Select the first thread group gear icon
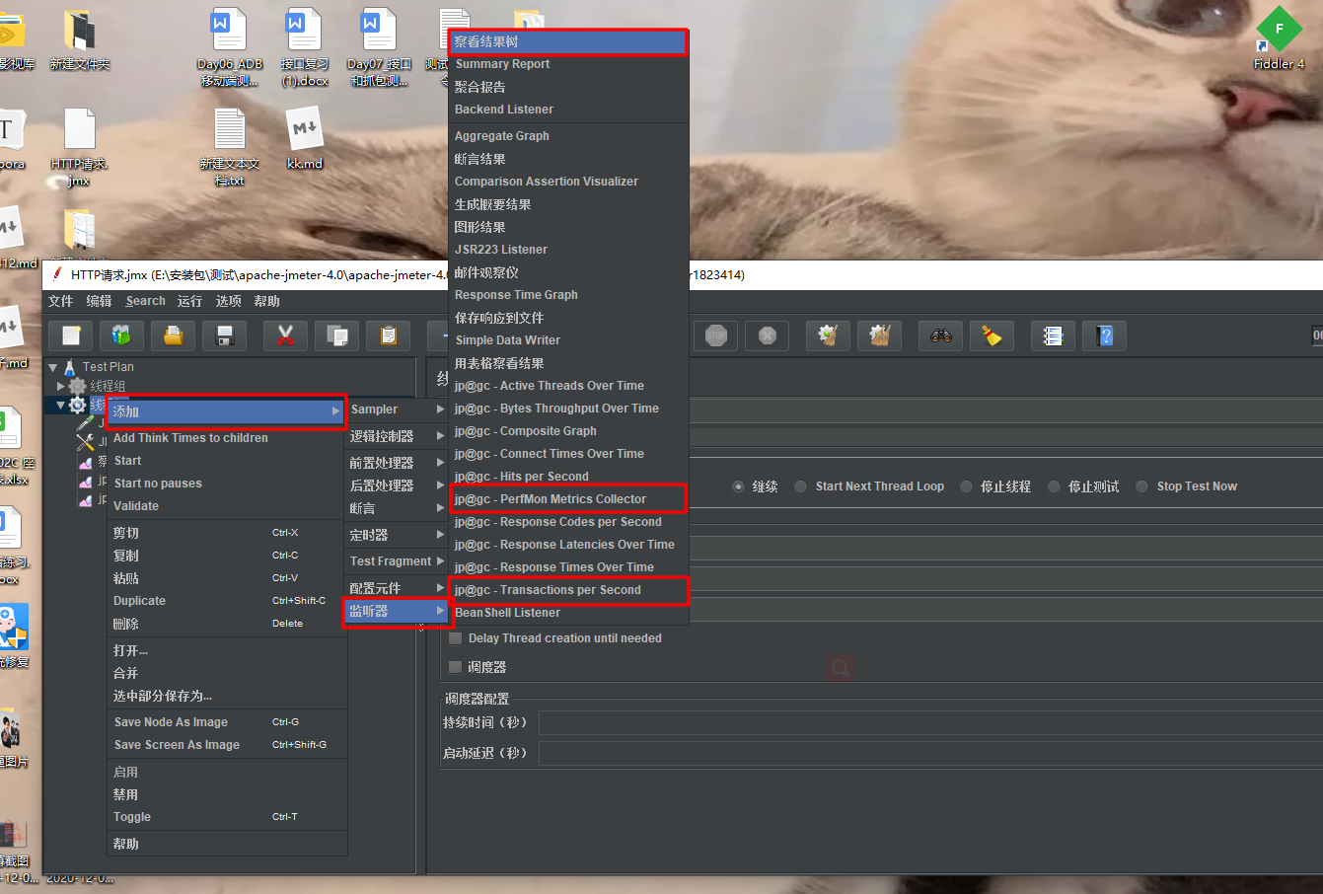Screen dimensions: 1323x894 (78, 386)
